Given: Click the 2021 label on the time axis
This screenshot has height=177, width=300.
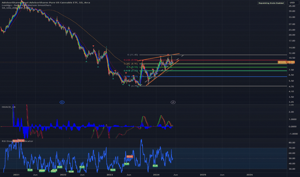Looking at the screenshot, I should 16,175.
